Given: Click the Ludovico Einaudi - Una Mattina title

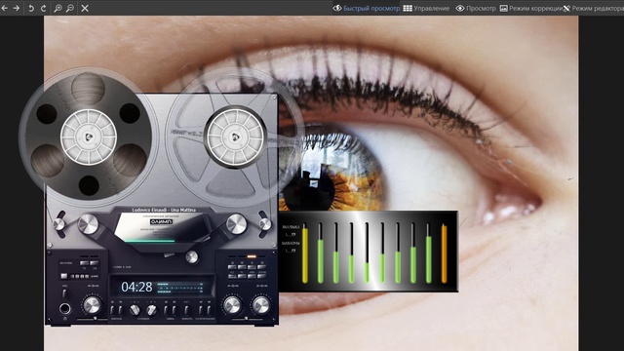Looking at the screenshot, I should pos(164,210).
